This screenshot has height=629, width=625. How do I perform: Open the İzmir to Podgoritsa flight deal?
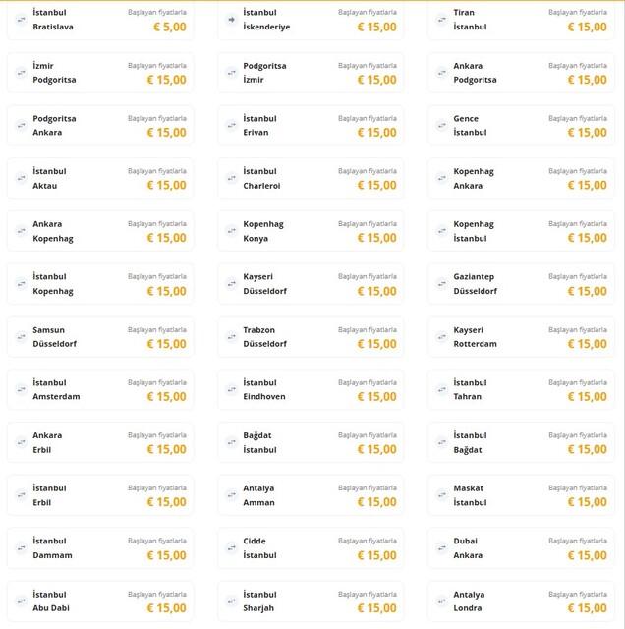(x=99, y=72)
